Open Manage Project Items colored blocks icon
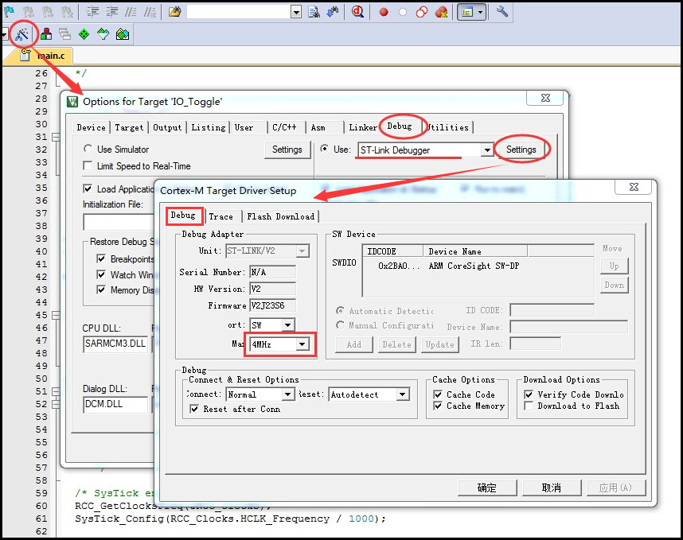 [x=46, y=34]
